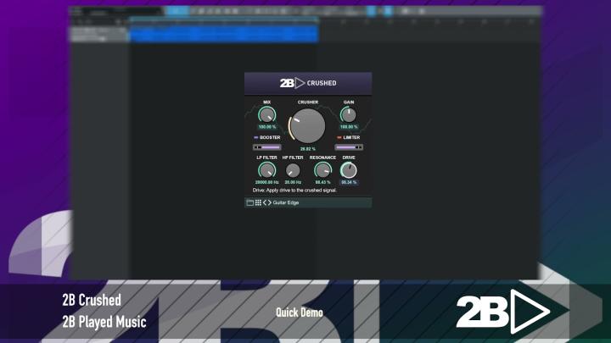
Task: Go to the next preset arrow
Action: pos(269,202)
